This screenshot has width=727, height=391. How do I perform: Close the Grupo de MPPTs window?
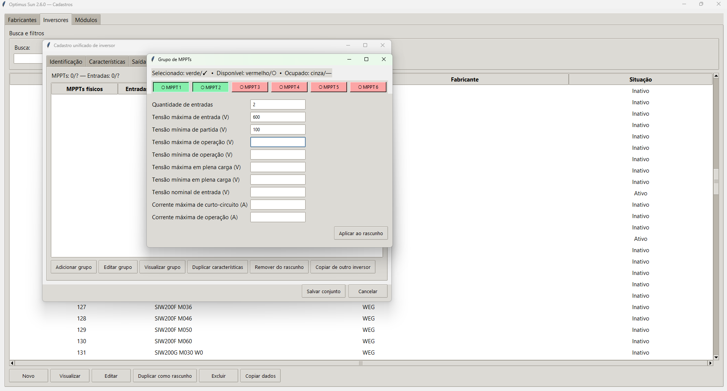[x=384, y=59]
